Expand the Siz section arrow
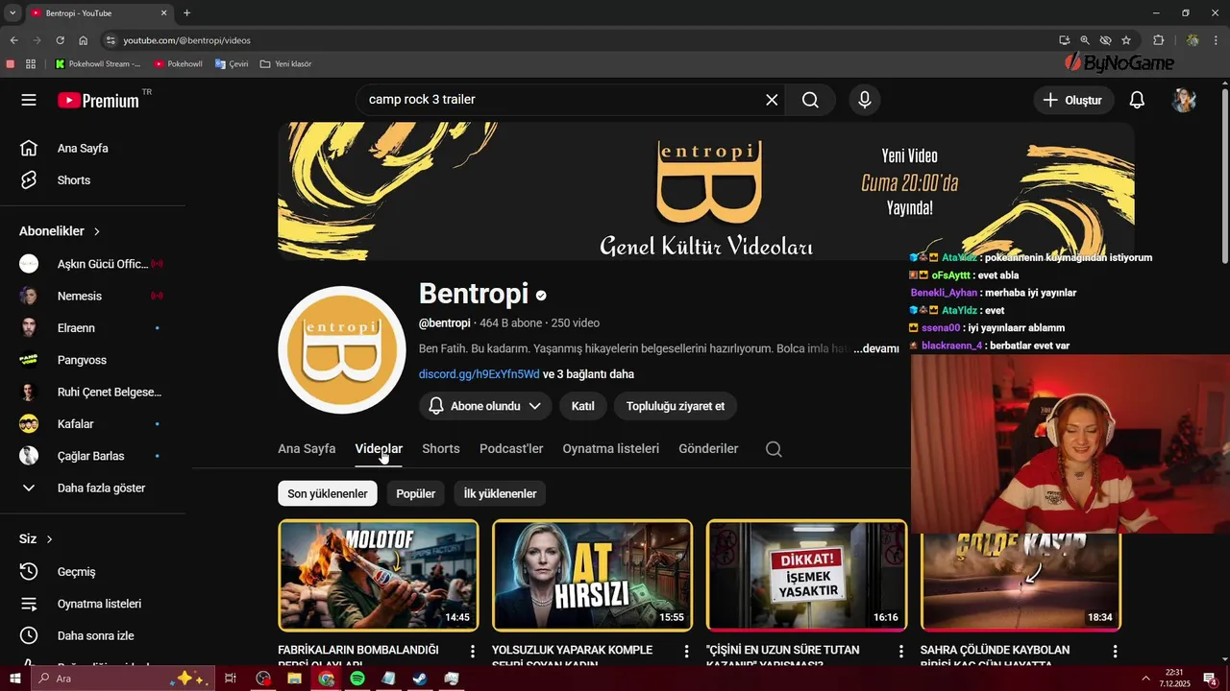The width and height of the screenshot is (1230, 691). click(x=49, y=539)
